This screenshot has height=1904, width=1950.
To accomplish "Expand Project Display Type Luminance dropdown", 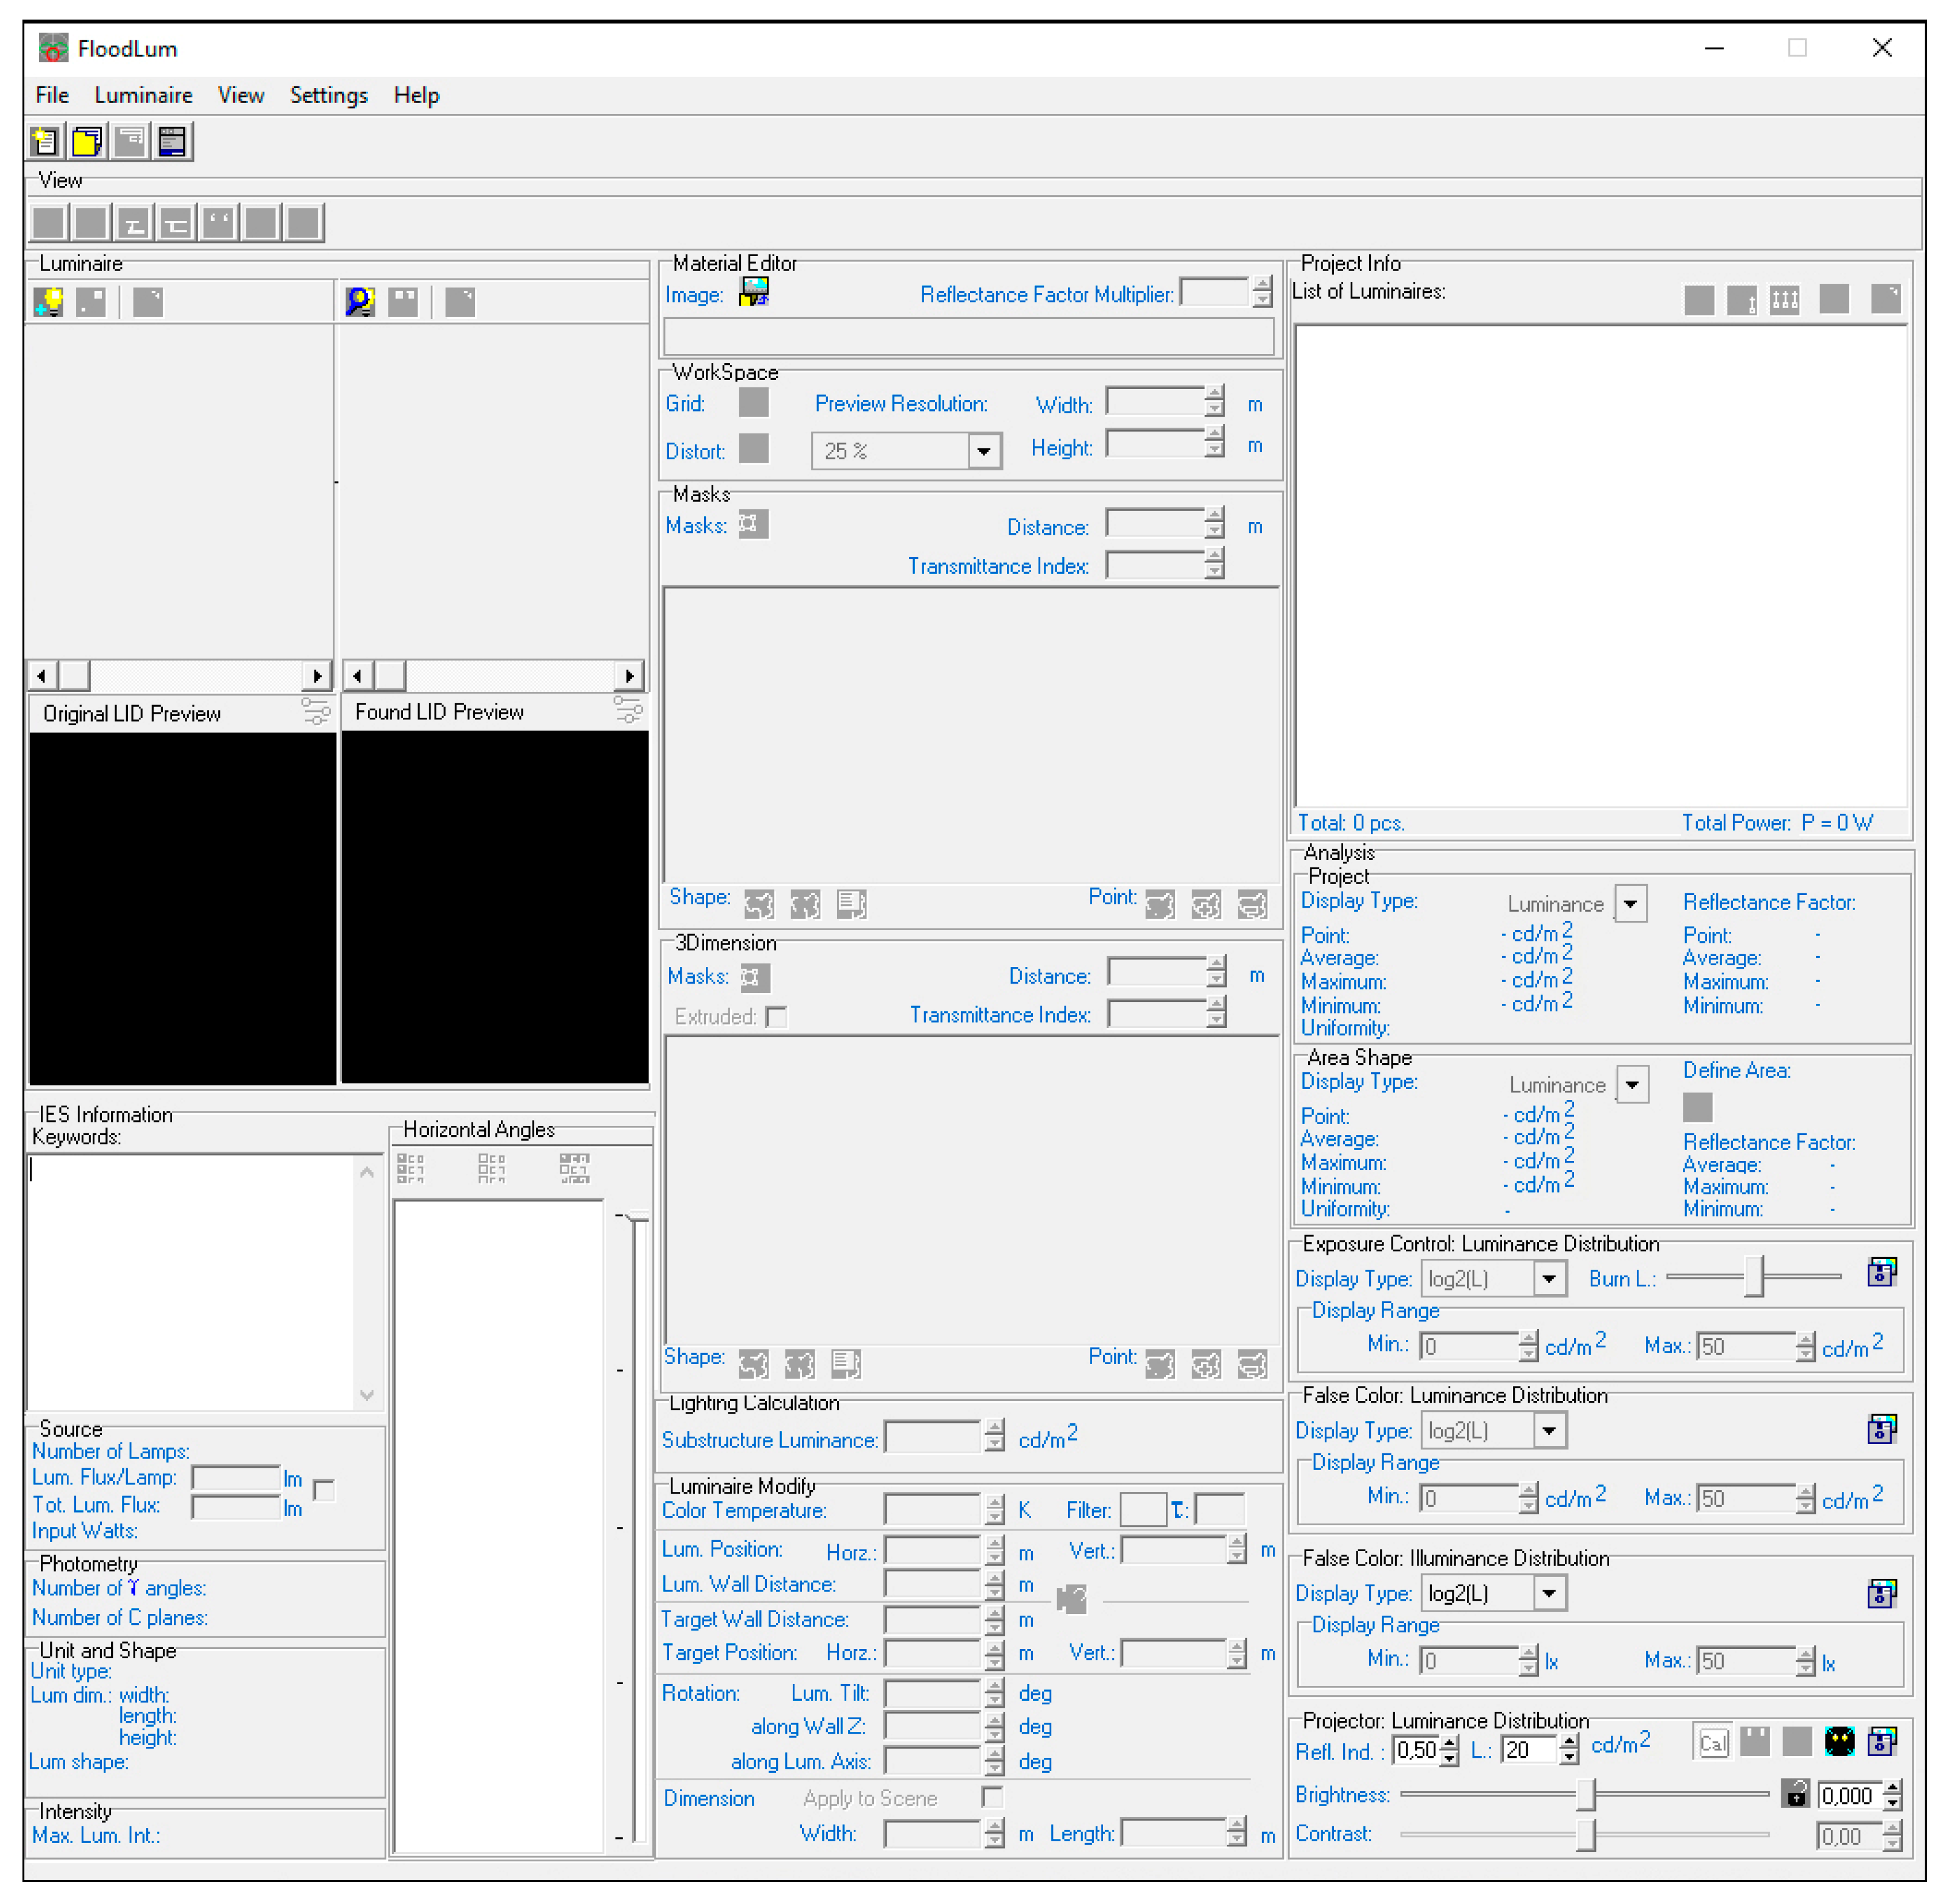I will (x=1630, y=904).
